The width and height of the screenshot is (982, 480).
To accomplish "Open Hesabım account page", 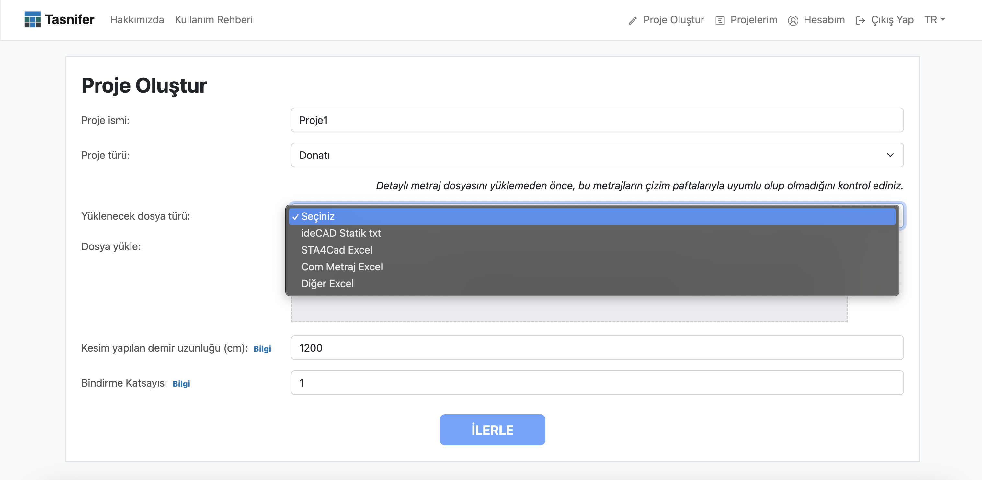I will click(824, 20).
